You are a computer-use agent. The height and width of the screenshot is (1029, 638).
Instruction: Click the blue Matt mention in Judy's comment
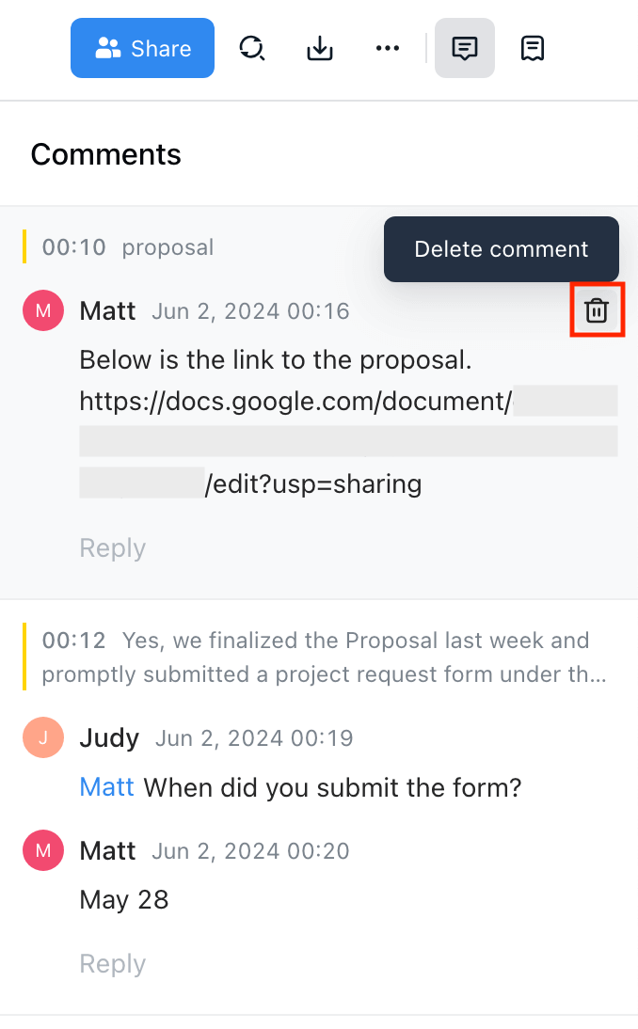[106, 786]
